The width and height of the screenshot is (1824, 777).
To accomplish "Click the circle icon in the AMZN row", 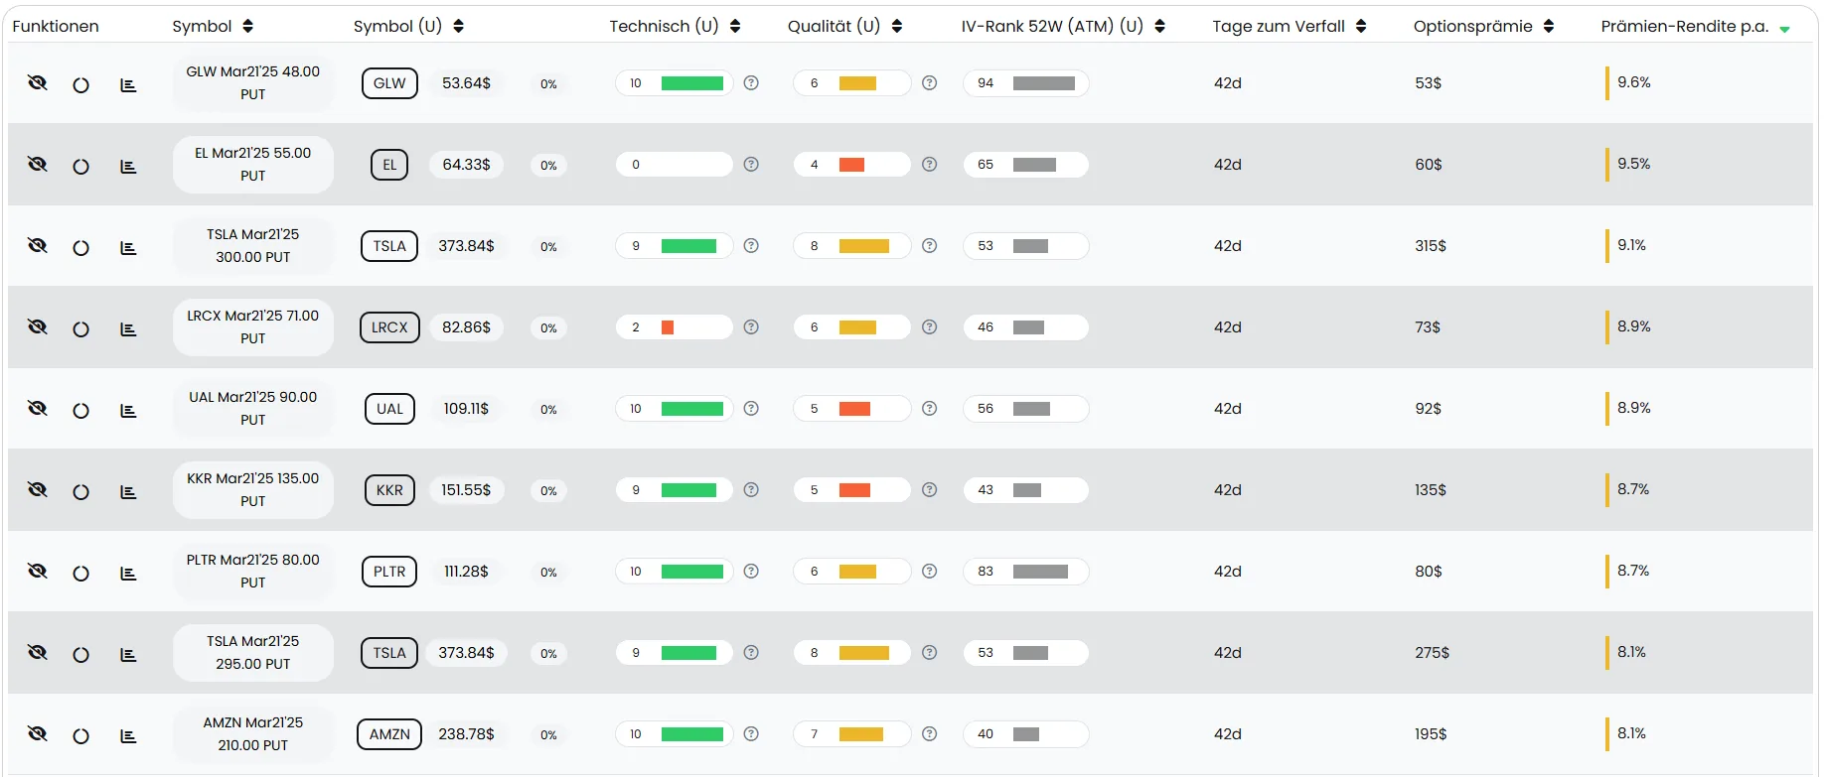I will point(81,736).
